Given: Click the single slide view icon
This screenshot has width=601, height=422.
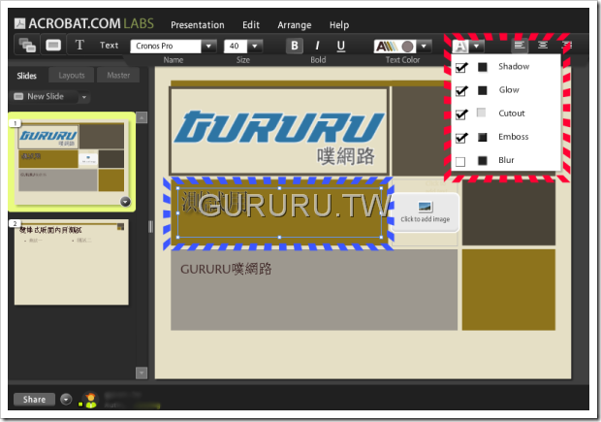Looking at the screenshot, I should pos(53,46).
